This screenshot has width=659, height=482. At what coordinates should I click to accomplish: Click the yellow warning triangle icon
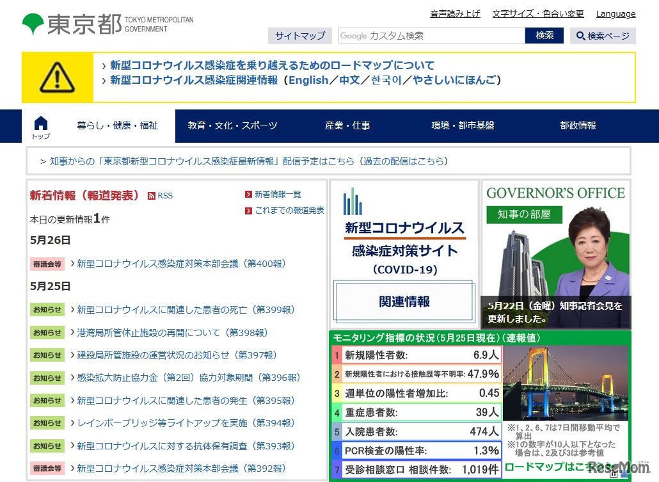[x=58, y=77]
